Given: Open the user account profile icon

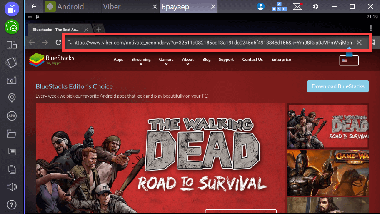Looking at the screenshot, I should 261,7.
